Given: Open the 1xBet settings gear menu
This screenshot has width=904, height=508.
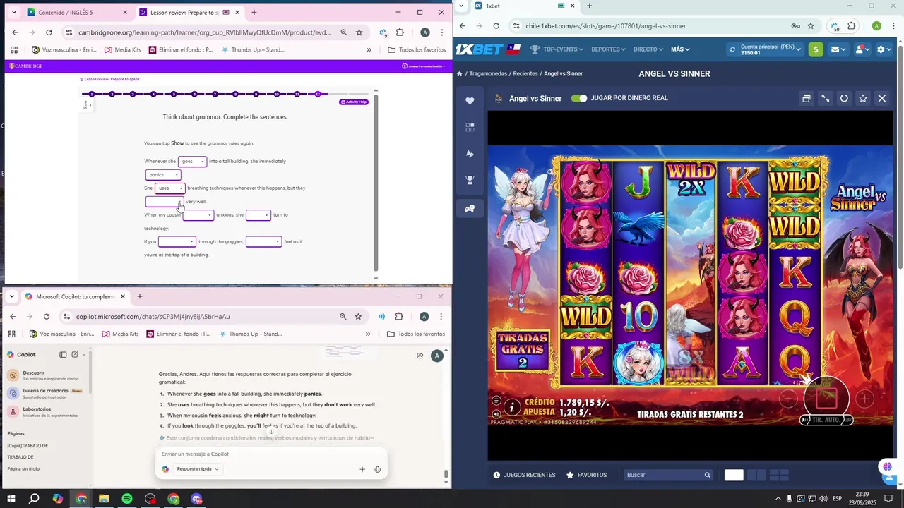Looking at the screenshot, I should click(x=884, y=49).
